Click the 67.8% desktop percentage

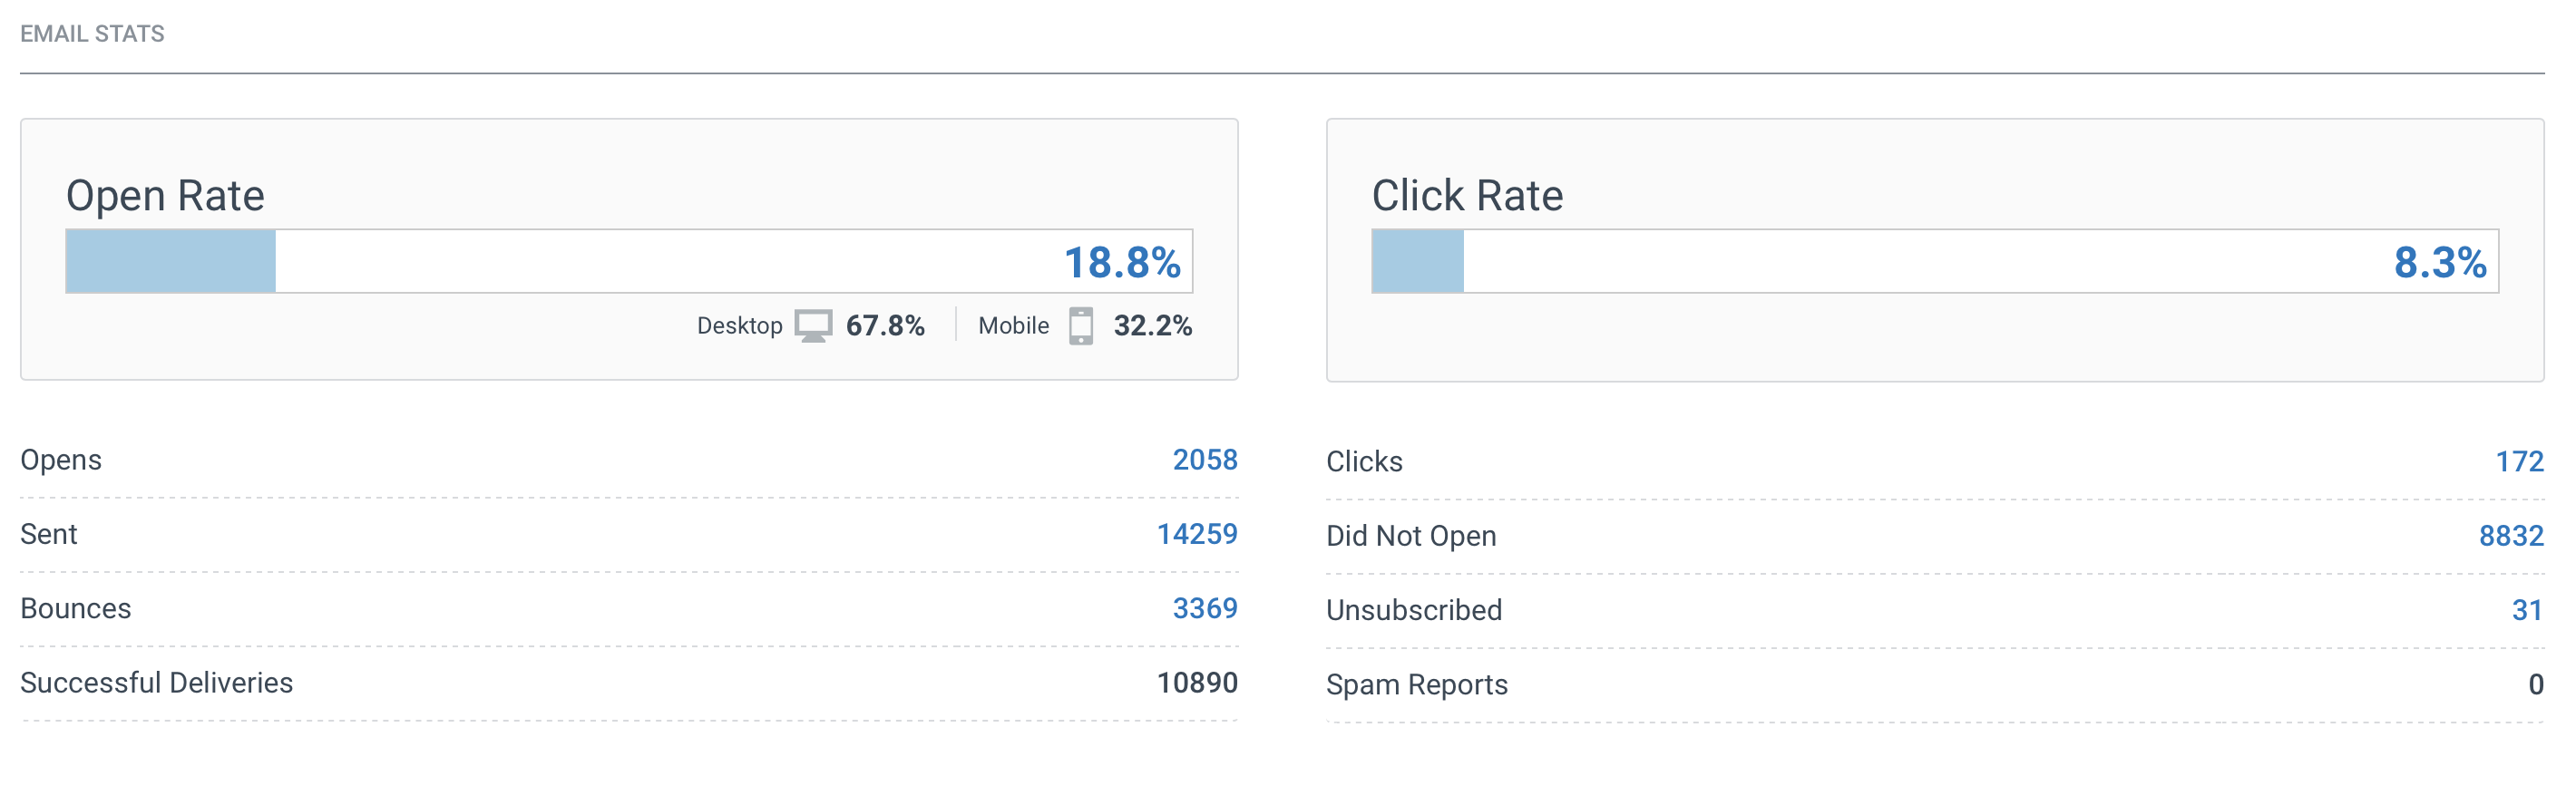pyautogui.click(x=885, y=326)
